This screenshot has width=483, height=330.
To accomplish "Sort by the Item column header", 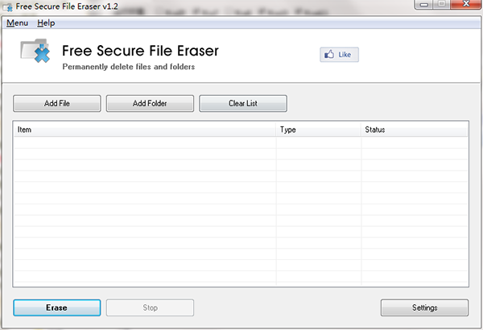I will pos(145,129).
